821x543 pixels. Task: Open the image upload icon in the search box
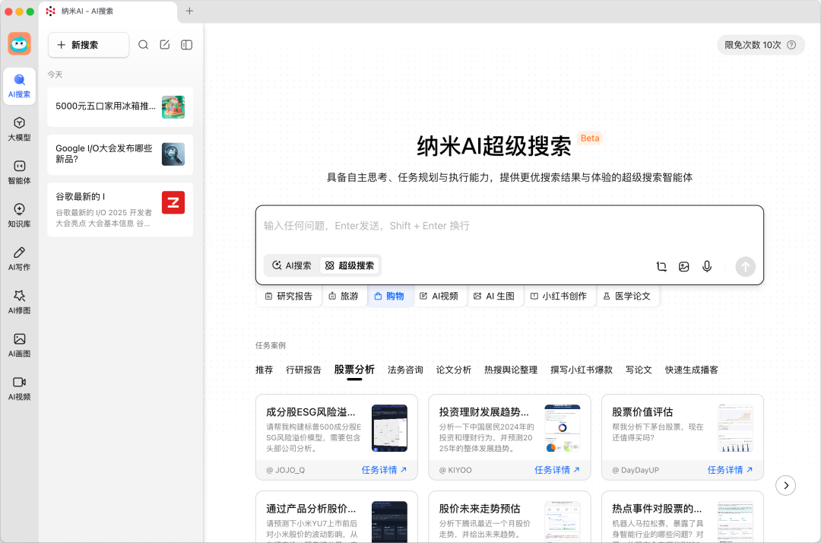[x=684, y=267]
